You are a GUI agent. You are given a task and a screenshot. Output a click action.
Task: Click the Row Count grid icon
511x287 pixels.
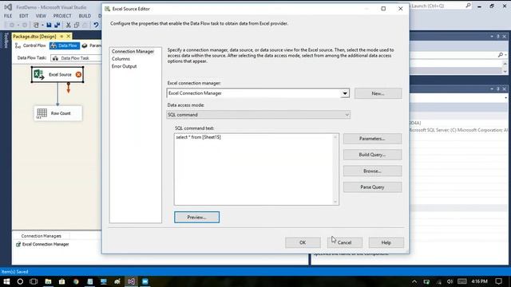[x=42, y=113]
